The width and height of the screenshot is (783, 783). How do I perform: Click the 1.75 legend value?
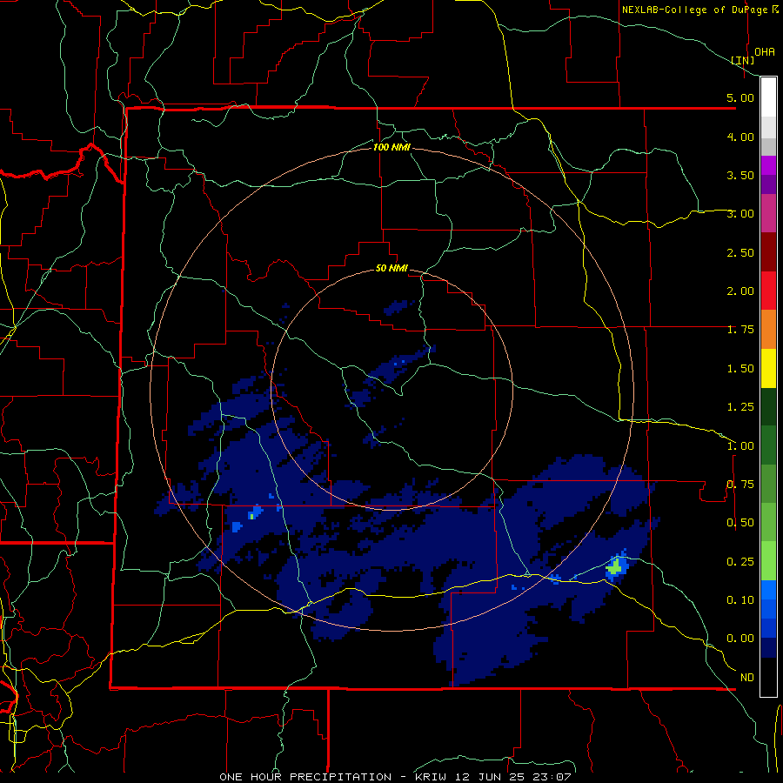(x=740, y=330)
